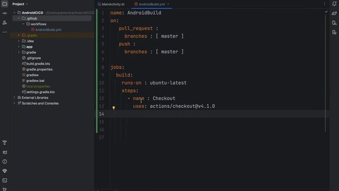Close the AndroidBuild.yml tab
This screenshot has height=191, width=339.
[168, 4]
